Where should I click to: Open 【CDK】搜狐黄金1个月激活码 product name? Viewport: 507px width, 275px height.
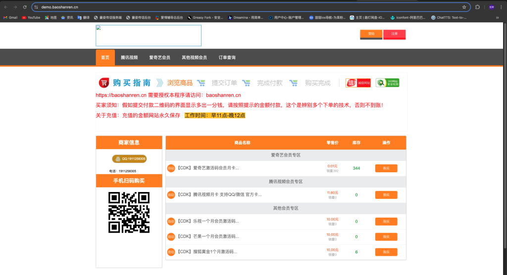207,251
